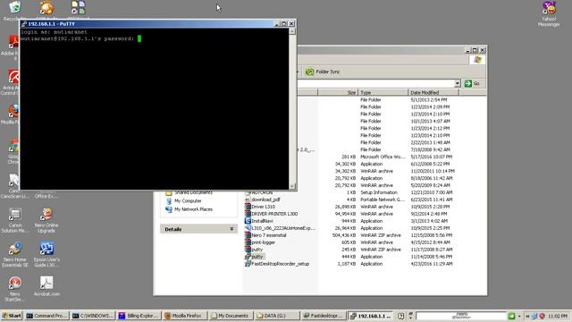Select the FastDesktopRecorder_setup file
Screen dimensions: 572x322
point(277,264)
